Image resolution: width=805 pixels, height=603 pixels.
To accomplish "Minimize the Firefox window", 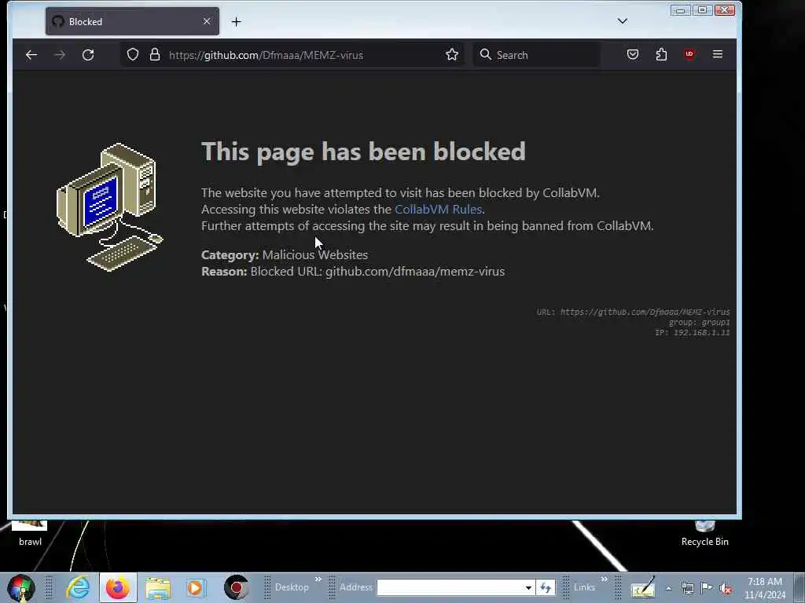I will click(680, 10).
